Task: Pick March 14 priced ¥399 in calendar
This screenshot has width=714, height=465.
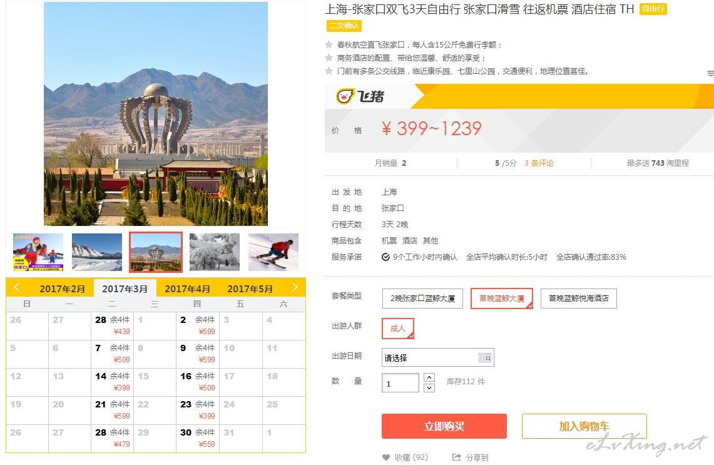Action: point(113,382)
